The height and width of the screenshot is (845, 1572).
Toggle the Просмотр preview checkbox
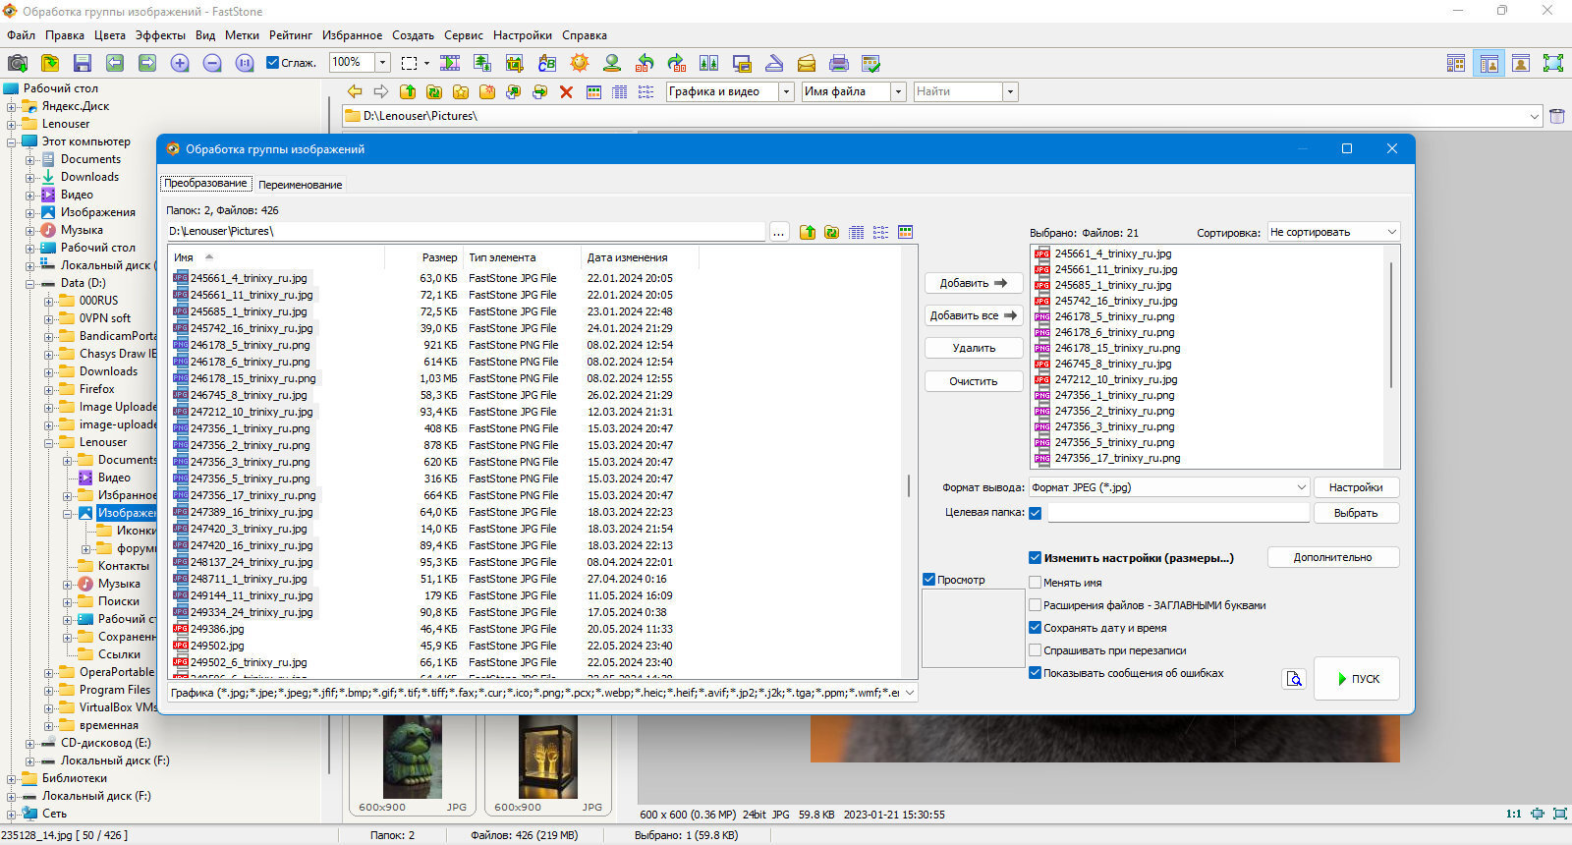(928, 579)
